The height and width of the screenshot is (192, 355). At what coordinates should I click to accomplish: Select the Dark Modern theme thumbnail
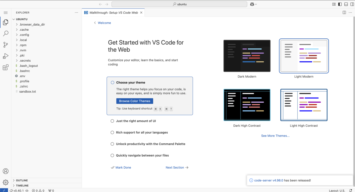click(x=247, y=56)
